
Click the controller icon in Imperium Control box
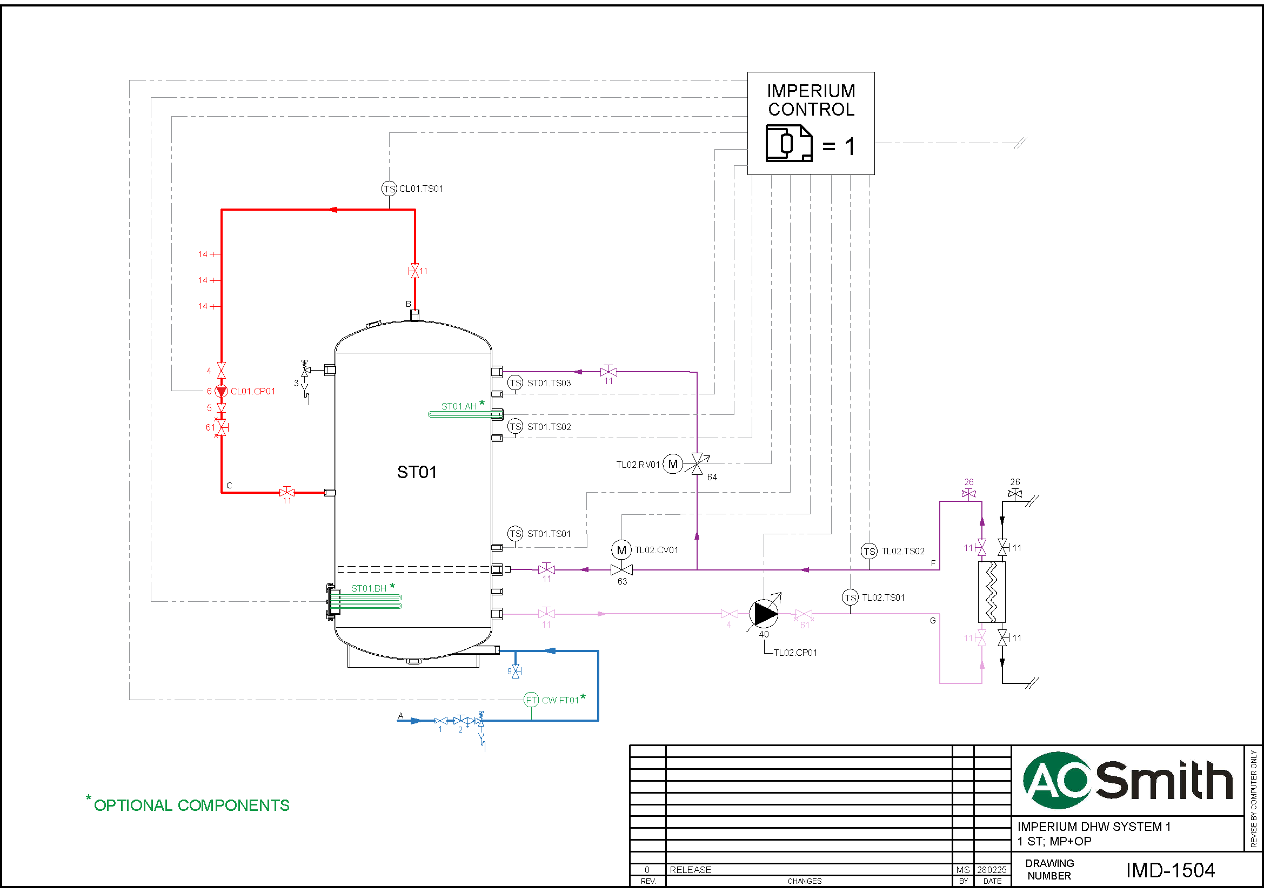[x=788, y=143]
